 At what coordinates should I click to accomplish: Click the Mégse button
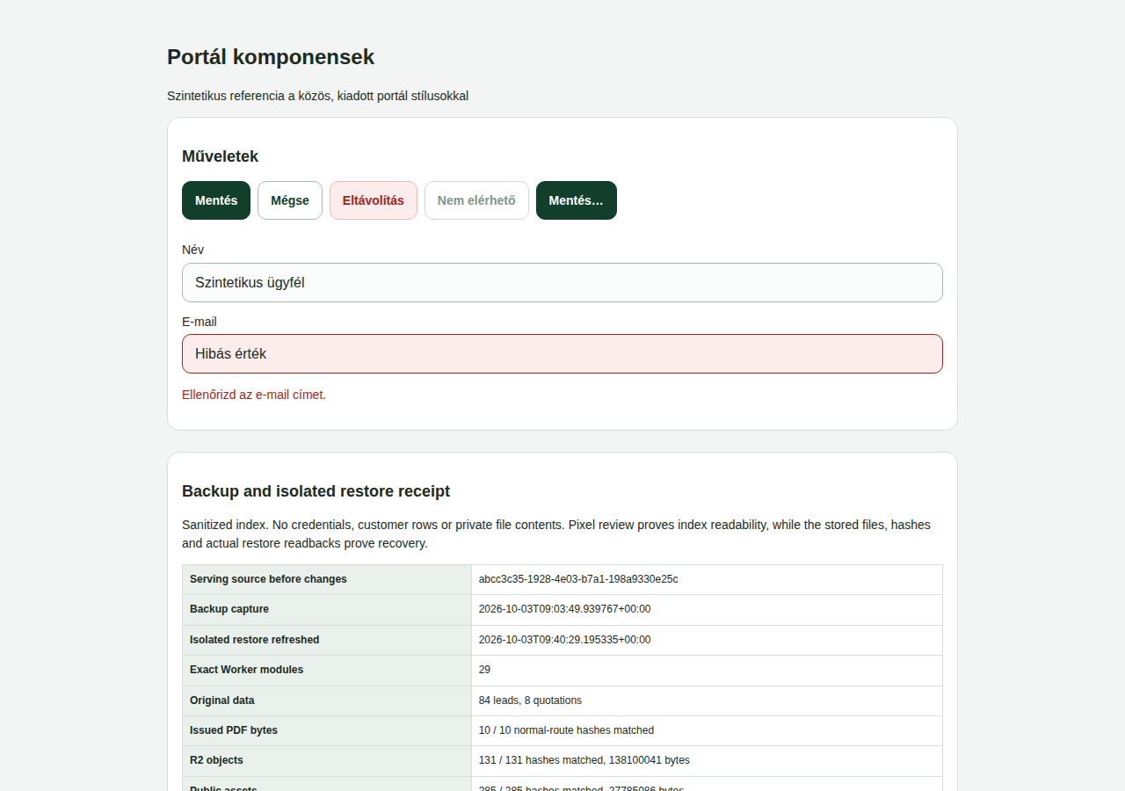point(290,200)
